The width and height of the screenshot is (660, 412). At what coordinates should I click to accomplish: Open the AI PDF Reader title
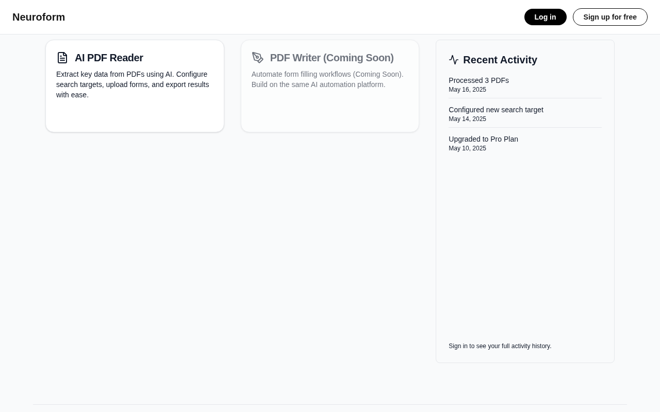coord(109,58)
